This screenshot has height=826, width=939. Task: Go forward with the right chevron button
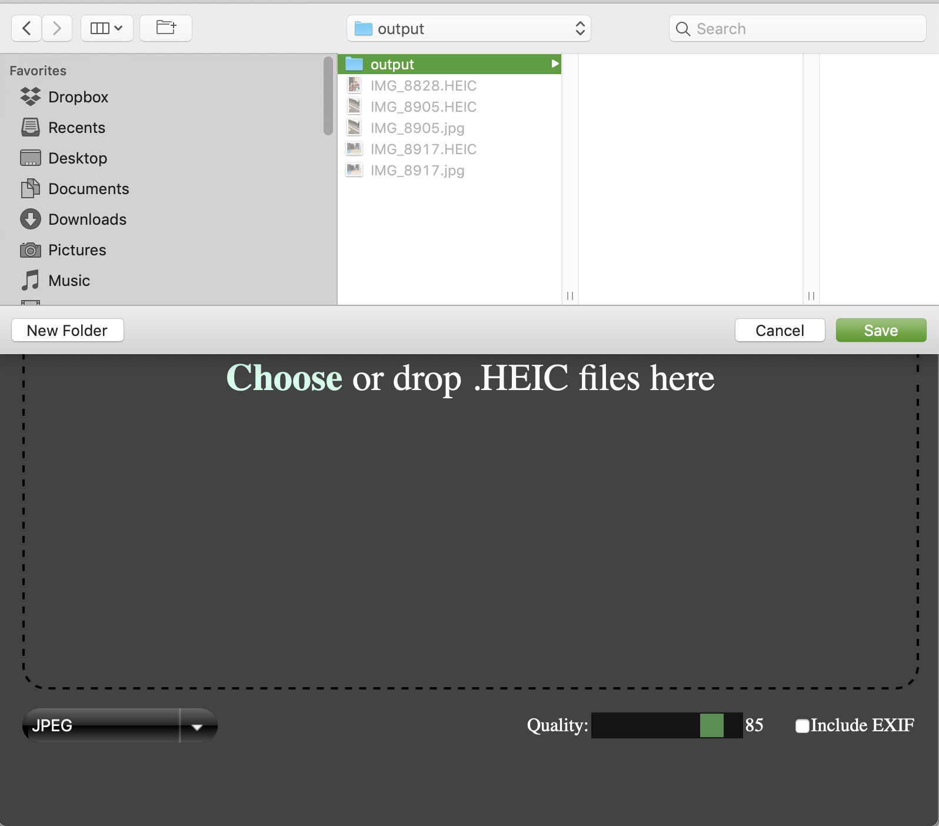tap(57, 28)
